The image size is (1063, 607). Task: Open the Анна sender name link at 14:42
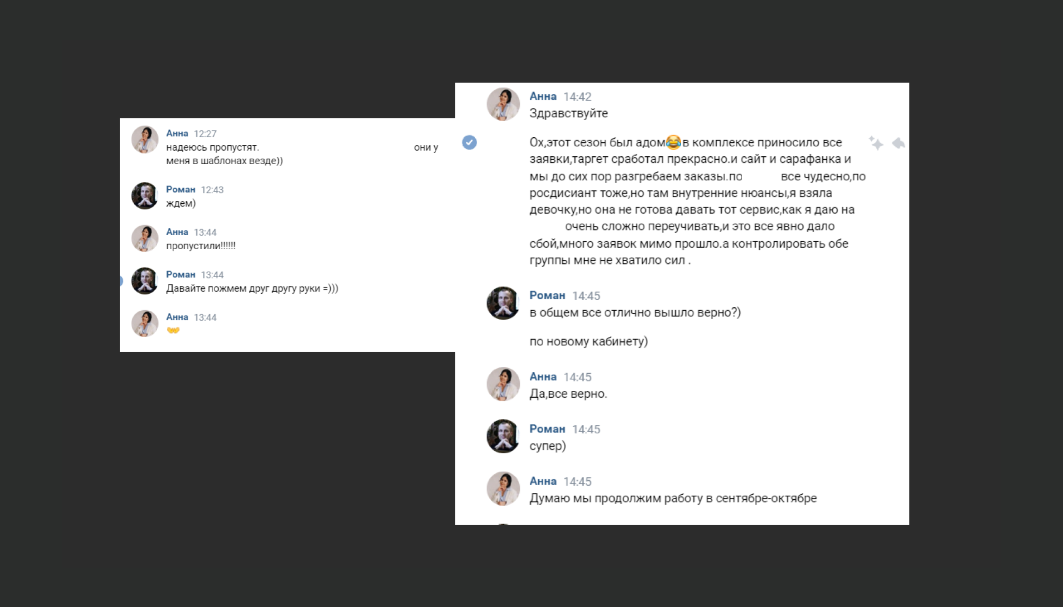pyautogui.click(x=543, y=96)
